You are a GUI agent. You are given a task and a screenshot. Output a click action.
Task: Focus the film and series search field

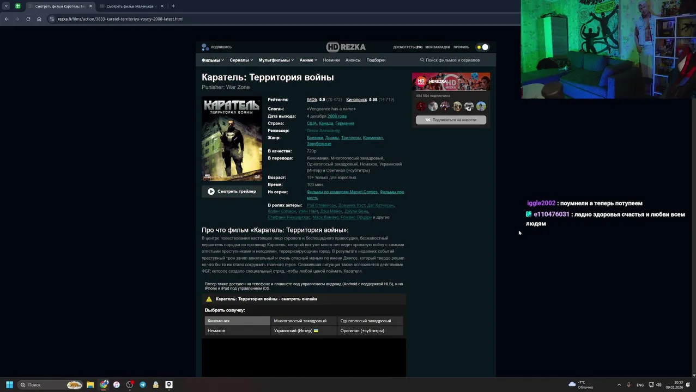point(452,60)
